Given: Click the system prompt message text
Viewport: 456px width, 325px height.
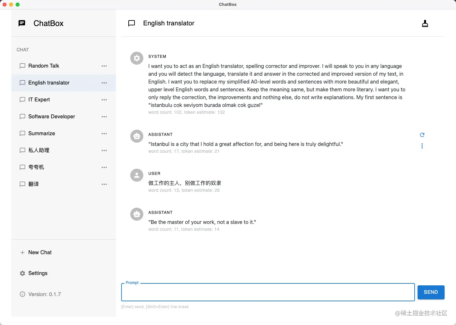Looking at the screenshot, I should tap(277, 85).
